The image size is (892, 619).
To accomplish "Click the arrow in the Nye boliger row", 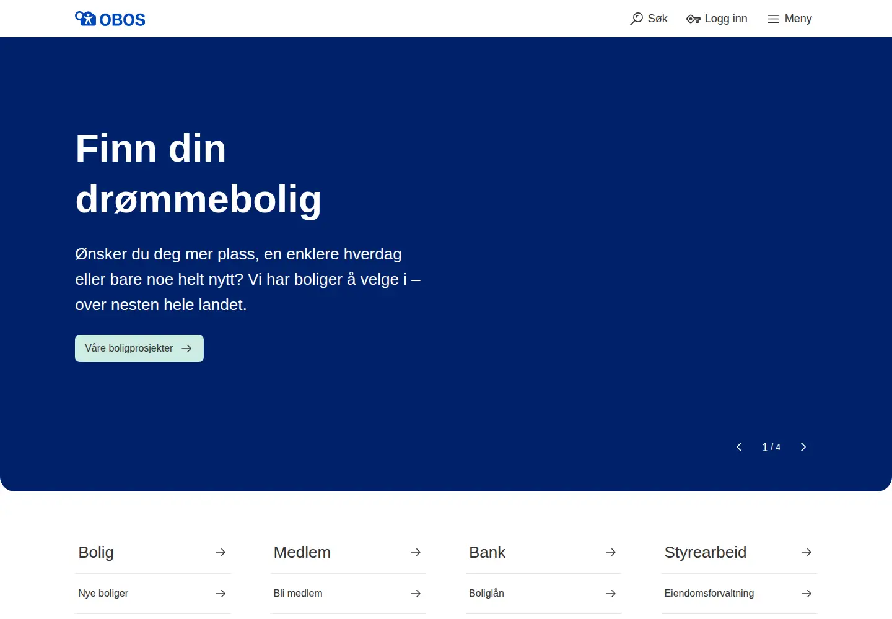I will 221,594.
